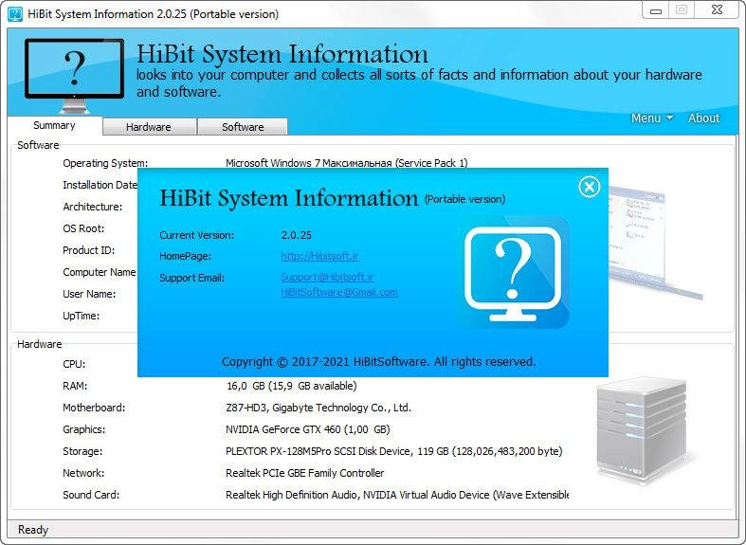Click the Motherboard value Z87-HD3 Gigabyte
This screenshot has width=746, height=545.
318,408
